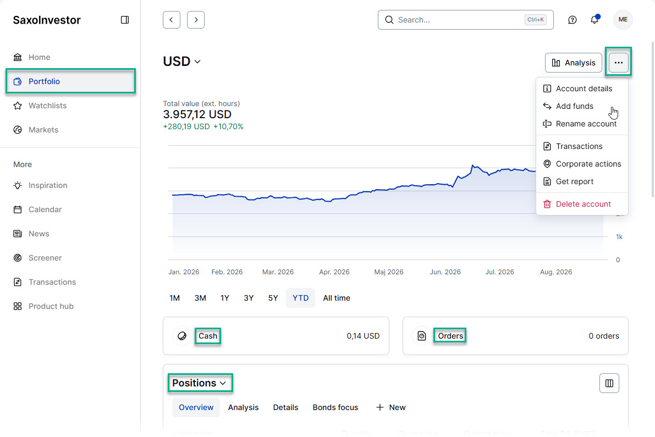The image size is (655, 437).
Task: Set chart range to 3M
Action: (200, 298)
